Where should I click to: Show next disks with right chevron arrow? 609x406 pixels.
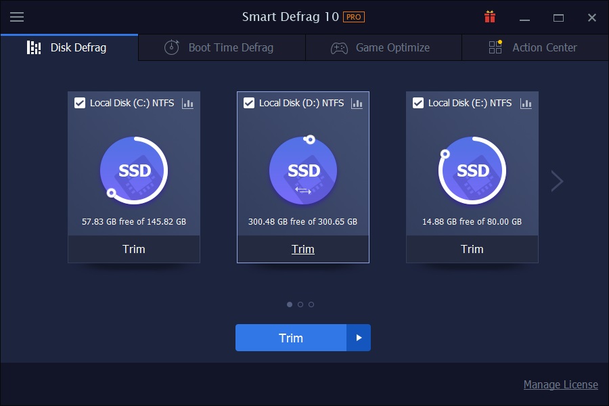557,181
